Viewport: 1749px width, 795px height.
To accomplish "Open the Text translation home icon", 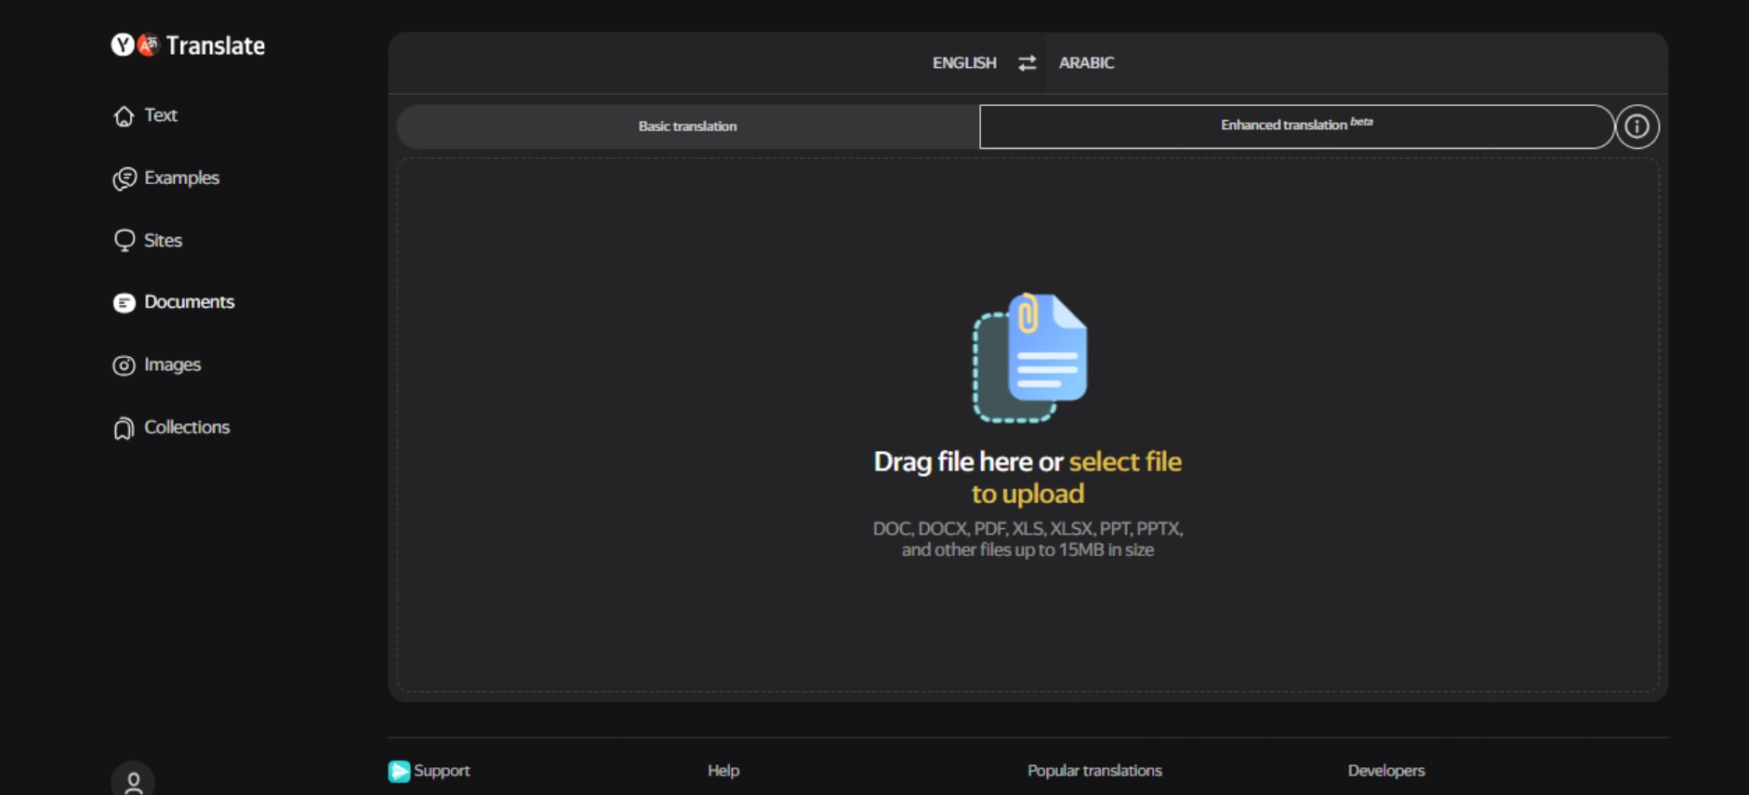I will point(124,116).
